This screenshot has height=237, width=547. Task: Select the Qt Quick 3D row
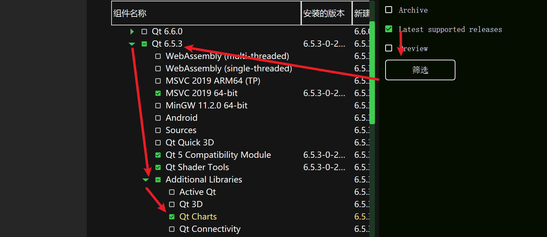[190, 143]
